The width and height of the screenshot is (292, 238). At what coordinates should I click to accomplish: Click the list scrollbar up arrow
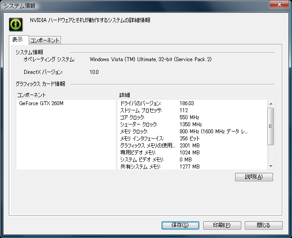click(x=271, y=104)
